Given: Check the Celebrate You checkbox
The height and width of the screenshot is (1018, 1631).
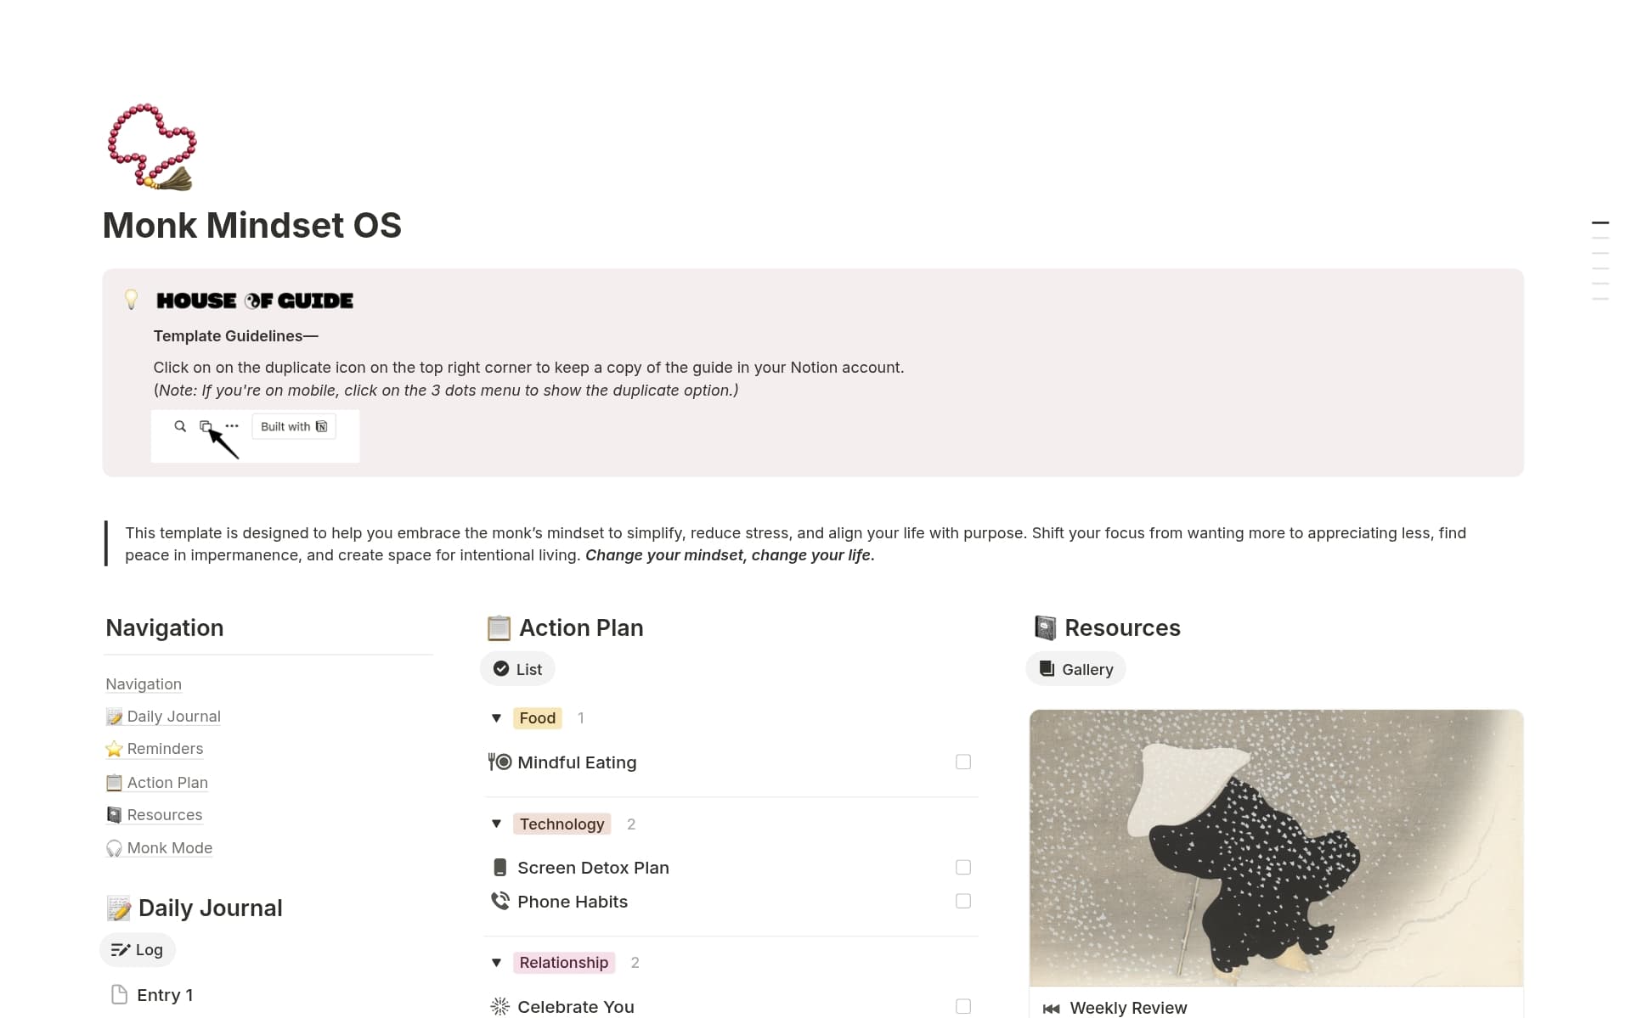Looking at the screenshot, I should pos(962,1006).
